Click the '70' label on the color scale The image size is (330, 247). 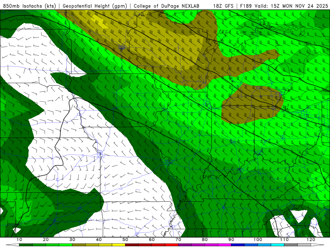178,240
